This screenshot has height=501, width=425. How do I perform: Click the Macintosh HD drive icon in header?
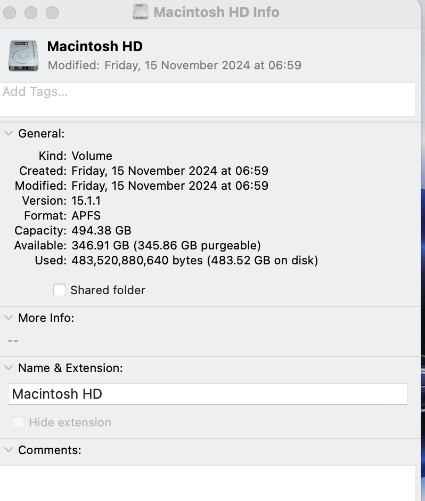(x=23, y=55)
